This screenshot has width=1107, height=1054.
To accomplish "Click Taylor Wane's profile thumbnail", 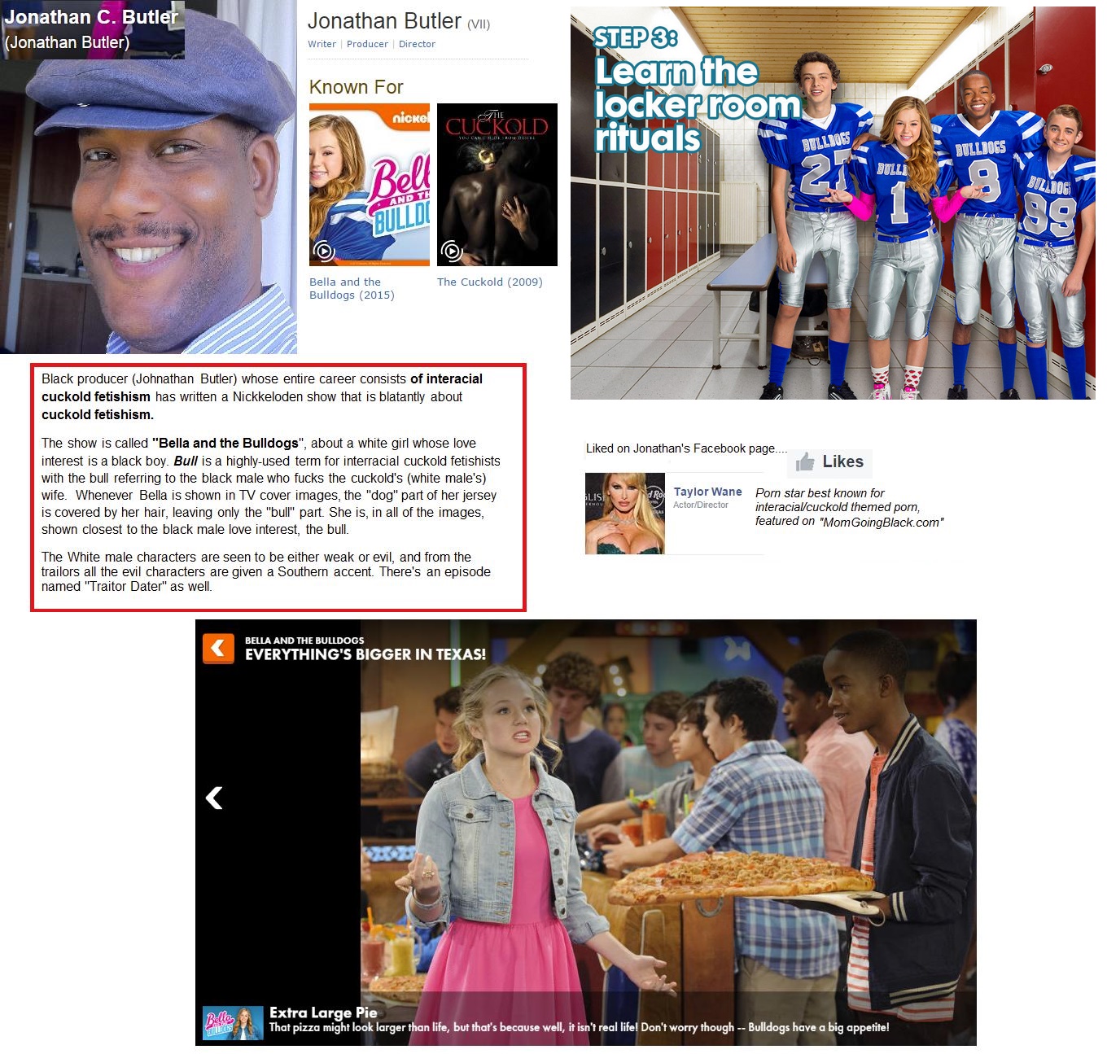I will tap(625, 514).
